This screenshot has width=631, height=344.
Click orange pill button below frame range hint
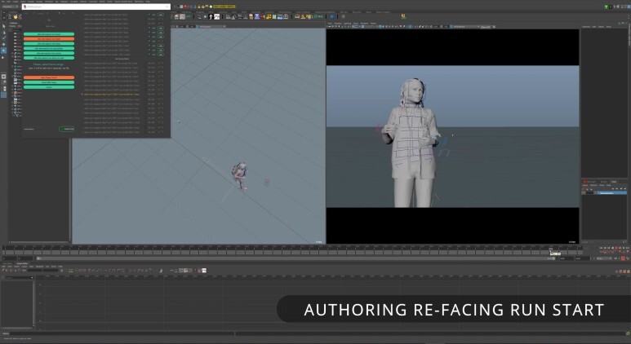click(49, 77)
